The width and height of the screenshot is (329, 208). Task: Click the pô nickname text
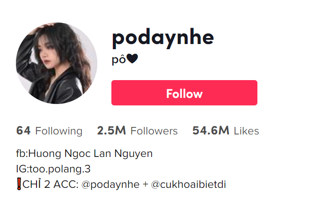tap(119, 59)
